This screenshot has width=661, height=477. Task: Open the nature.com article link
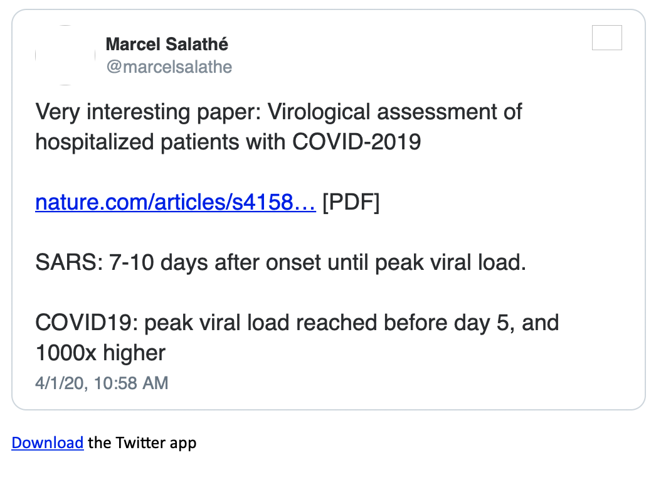(x=175, y=203)
